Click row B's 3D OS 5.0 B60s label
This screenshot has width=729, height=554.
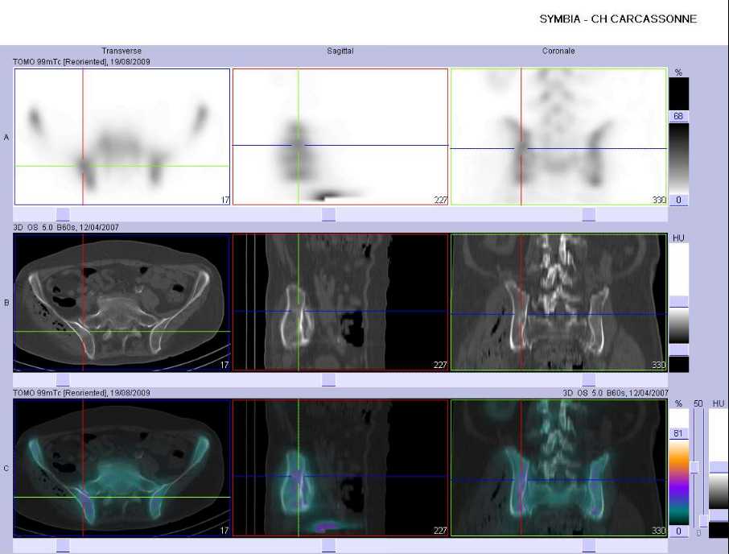click(65, 227)
